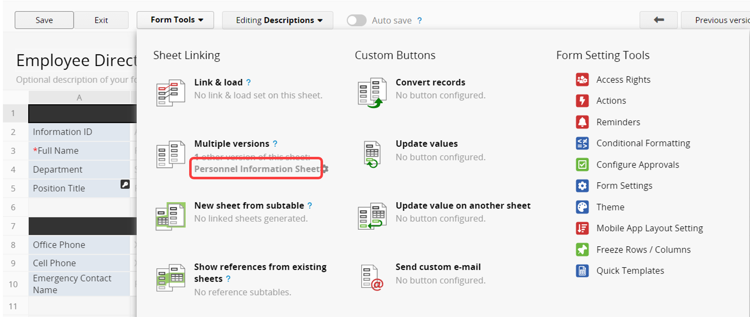
Task: Click the Freeze Rows / Columns icon
Action: click(582, 249)
